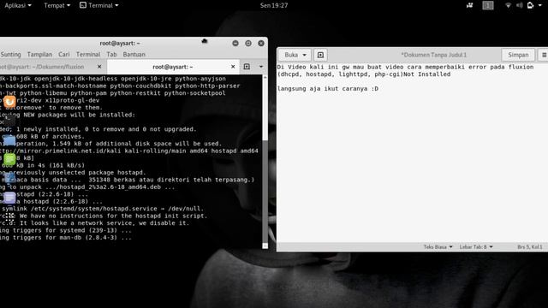Open the blue Files folder dock icon
The height and width of the screenshot is (308, 548).
click(x=9, y=140)
